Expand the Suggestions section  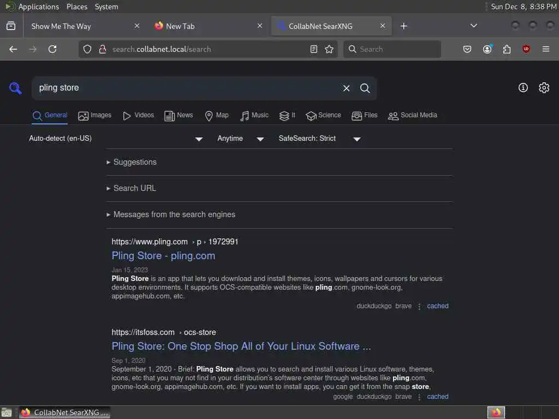click(x=132, y=162)
